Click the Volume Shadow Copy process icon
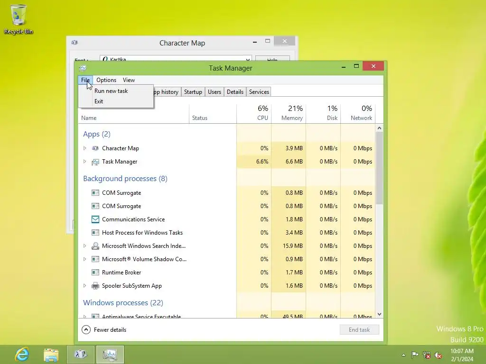Screen dimensions: 486x364 click(95, 259)
